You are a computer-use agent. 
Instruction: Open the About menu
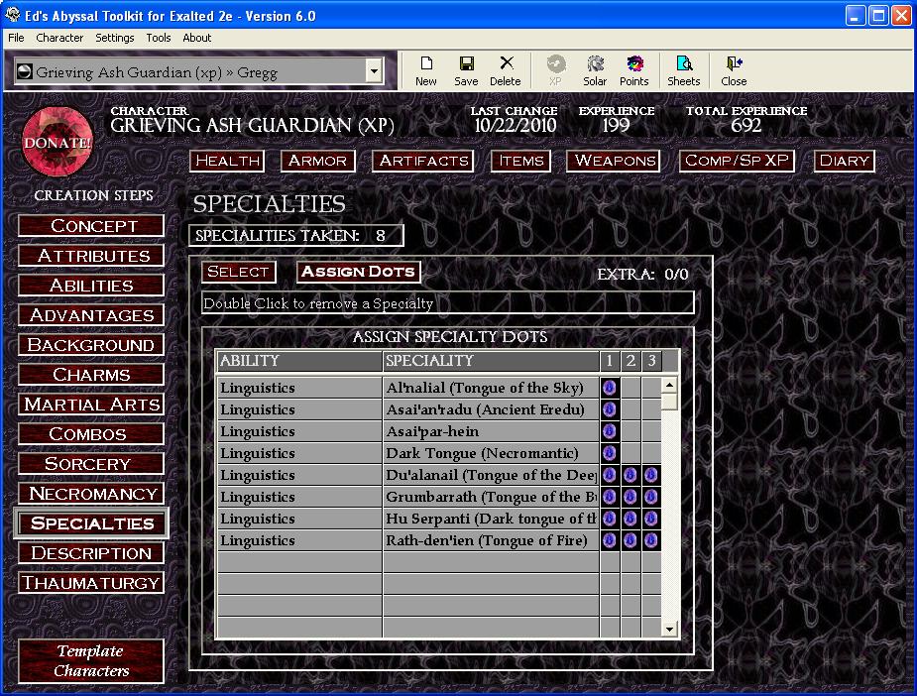197,38
